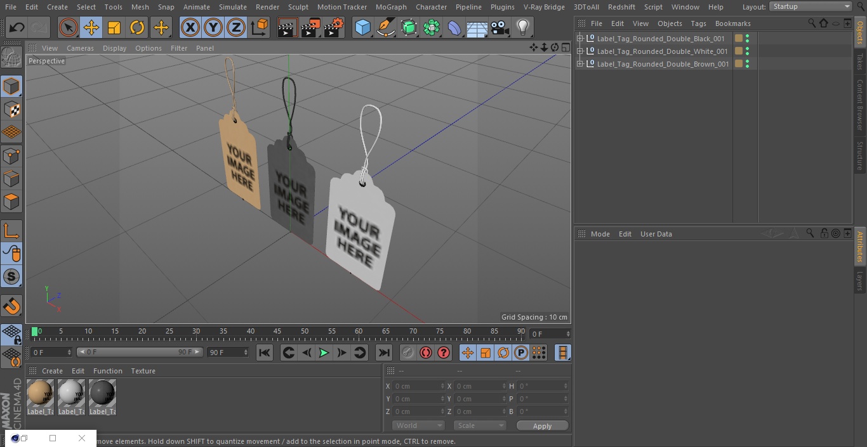This screenshot has width=867, height=447.
Task: Open the Redshift menu
Action: [621, 7]
